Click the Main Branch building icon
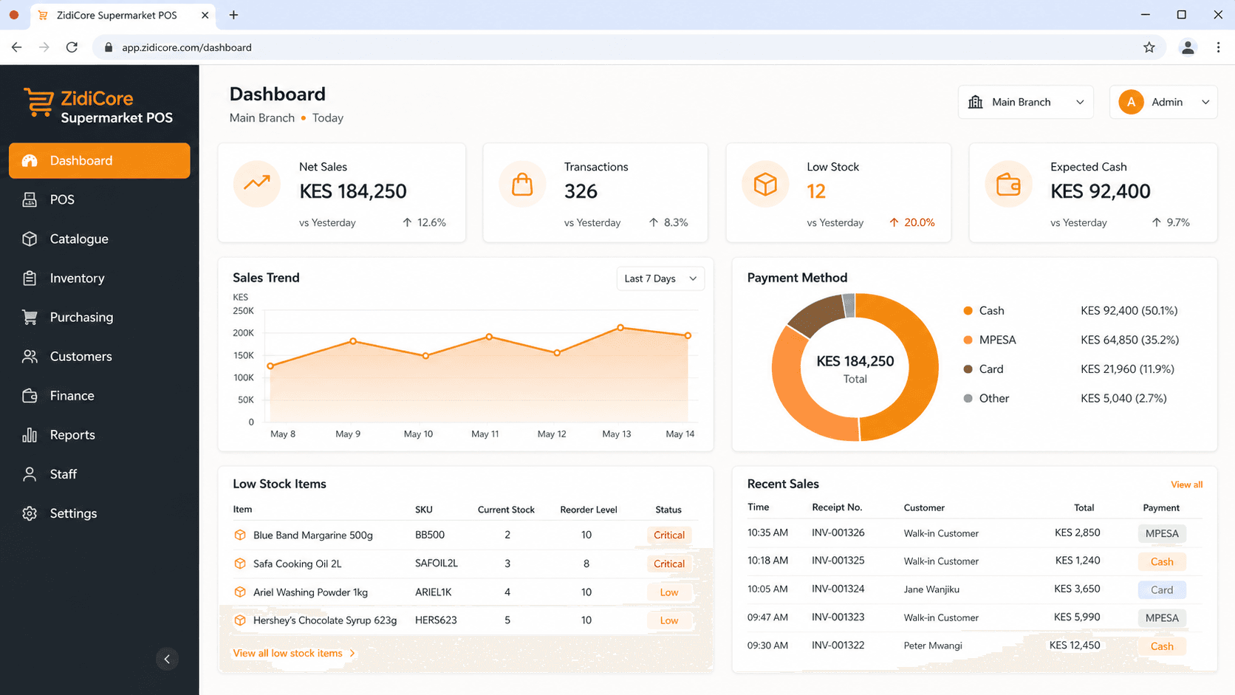The width and height of the screenshot is (1235, 695). pyautogui.click(x=976, y=102)
